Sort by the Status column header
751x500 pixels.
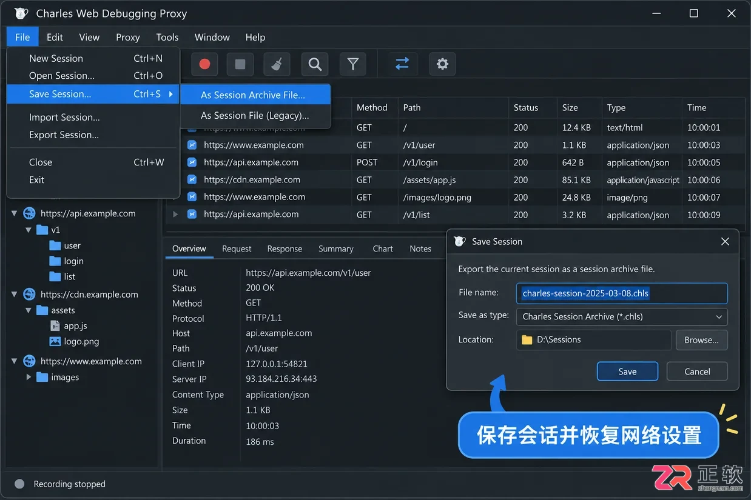[x=526, y=107]
